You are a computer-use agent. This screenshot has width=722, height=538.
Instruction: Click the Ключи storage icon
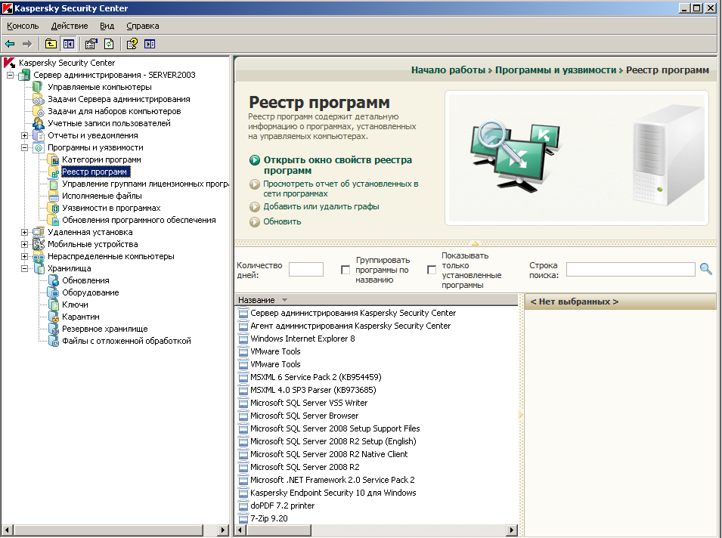coord(54,305)
